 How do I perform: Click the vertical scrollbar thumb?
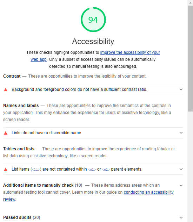tap(190, 59)
